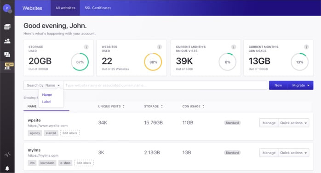Viewport: 321px width, 173px height.
Task: Click the Standard badge for mylms
Action: pyautogui.click(x=232, y=153)
